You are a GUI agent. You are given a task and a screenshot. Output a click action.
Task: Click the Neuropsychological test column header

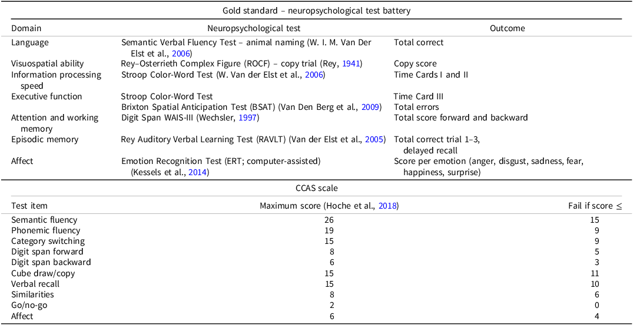click(x=254, y=28)
